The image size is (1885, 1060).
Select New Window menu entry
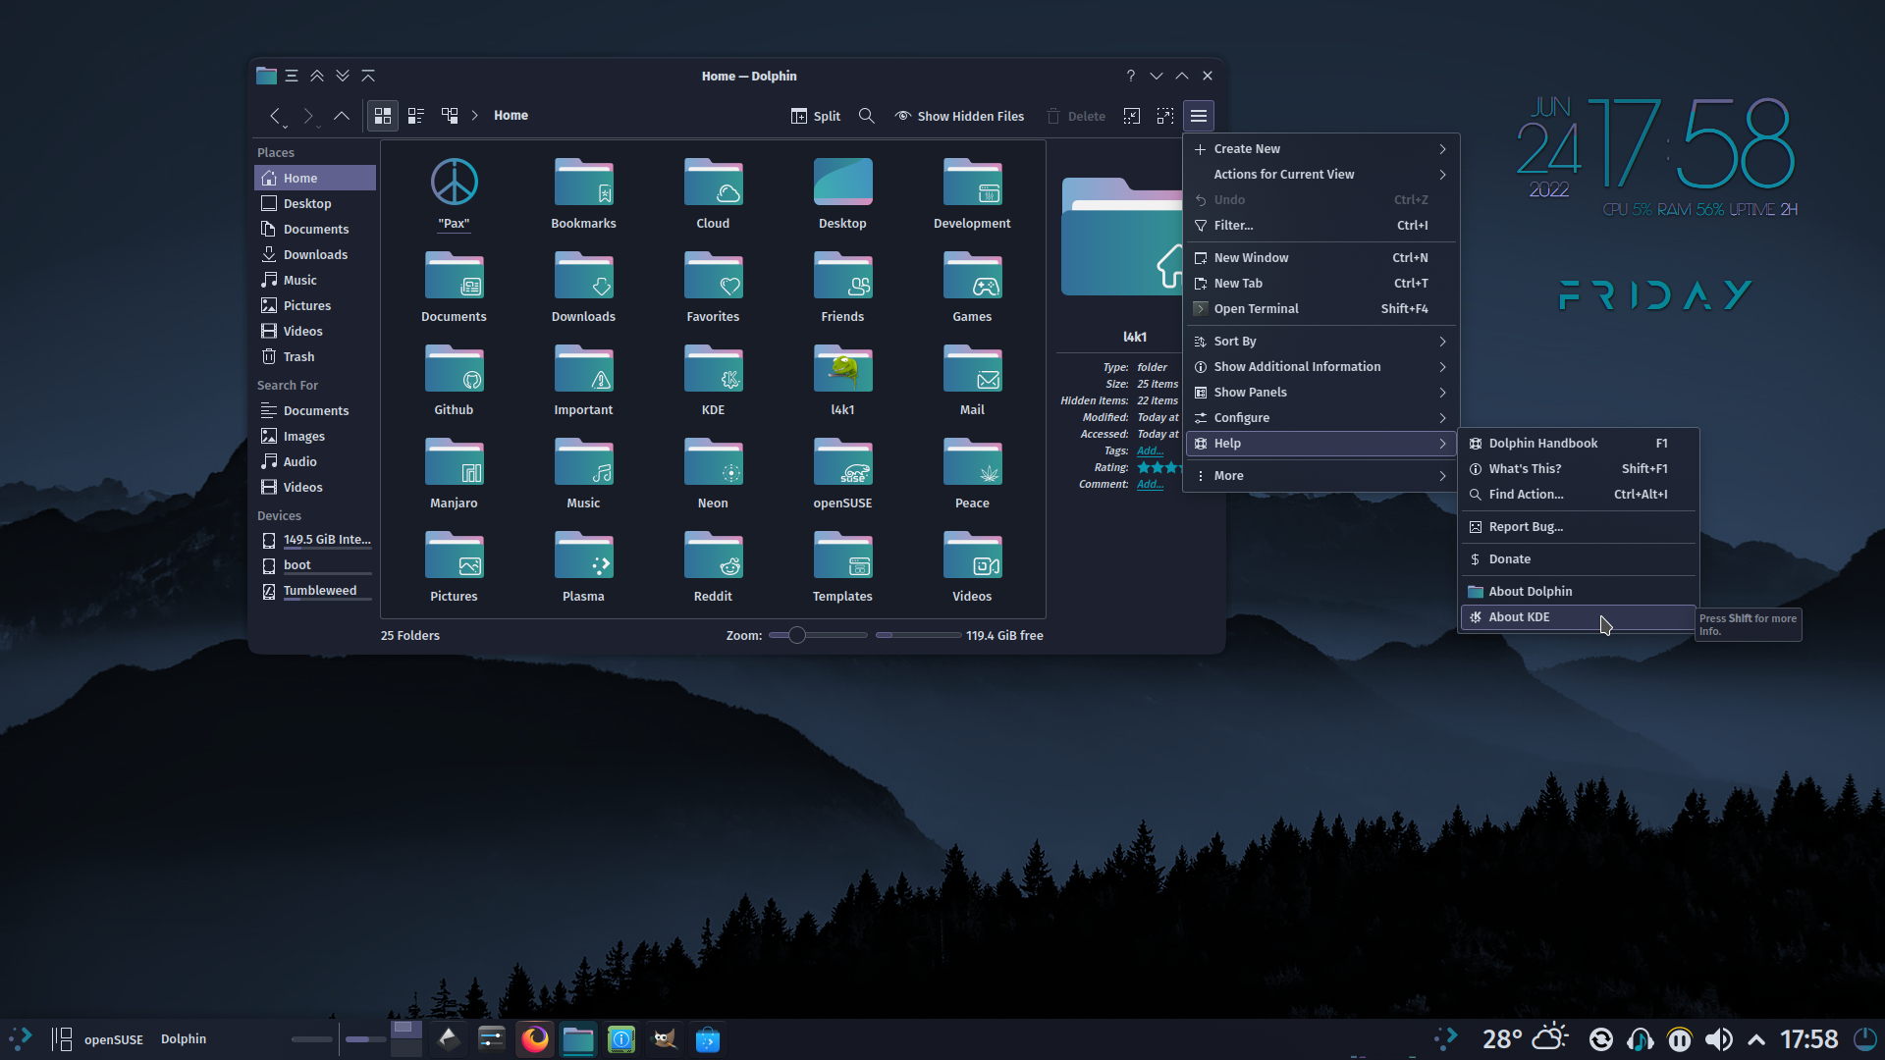click(x=1320, y=258)
